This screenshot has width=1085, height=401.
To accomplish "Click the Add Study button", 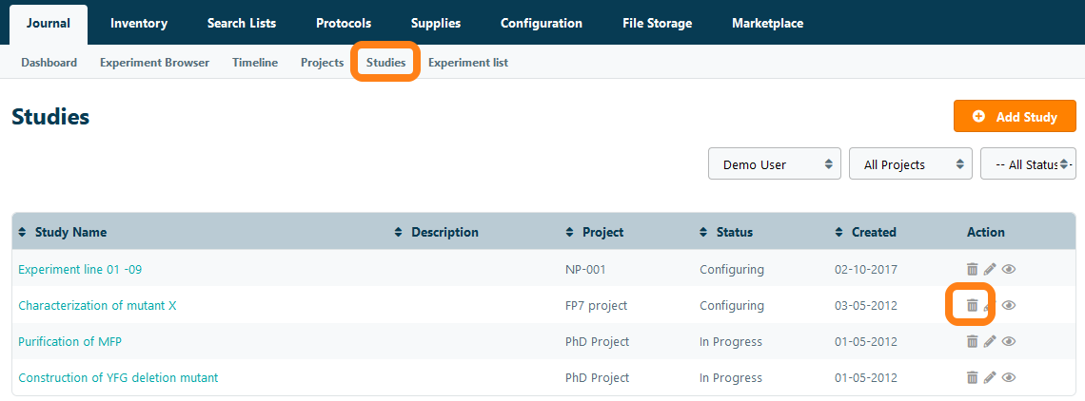I will point(1015,117).
